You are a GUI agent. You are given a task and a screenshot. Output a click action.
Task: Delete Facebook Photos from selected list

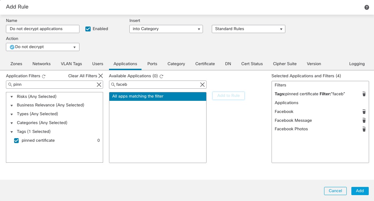(364, 129)
